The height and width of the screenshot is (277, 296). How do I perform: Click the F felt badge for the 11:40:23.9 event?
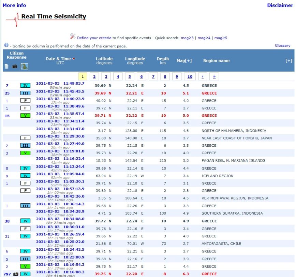25,101
